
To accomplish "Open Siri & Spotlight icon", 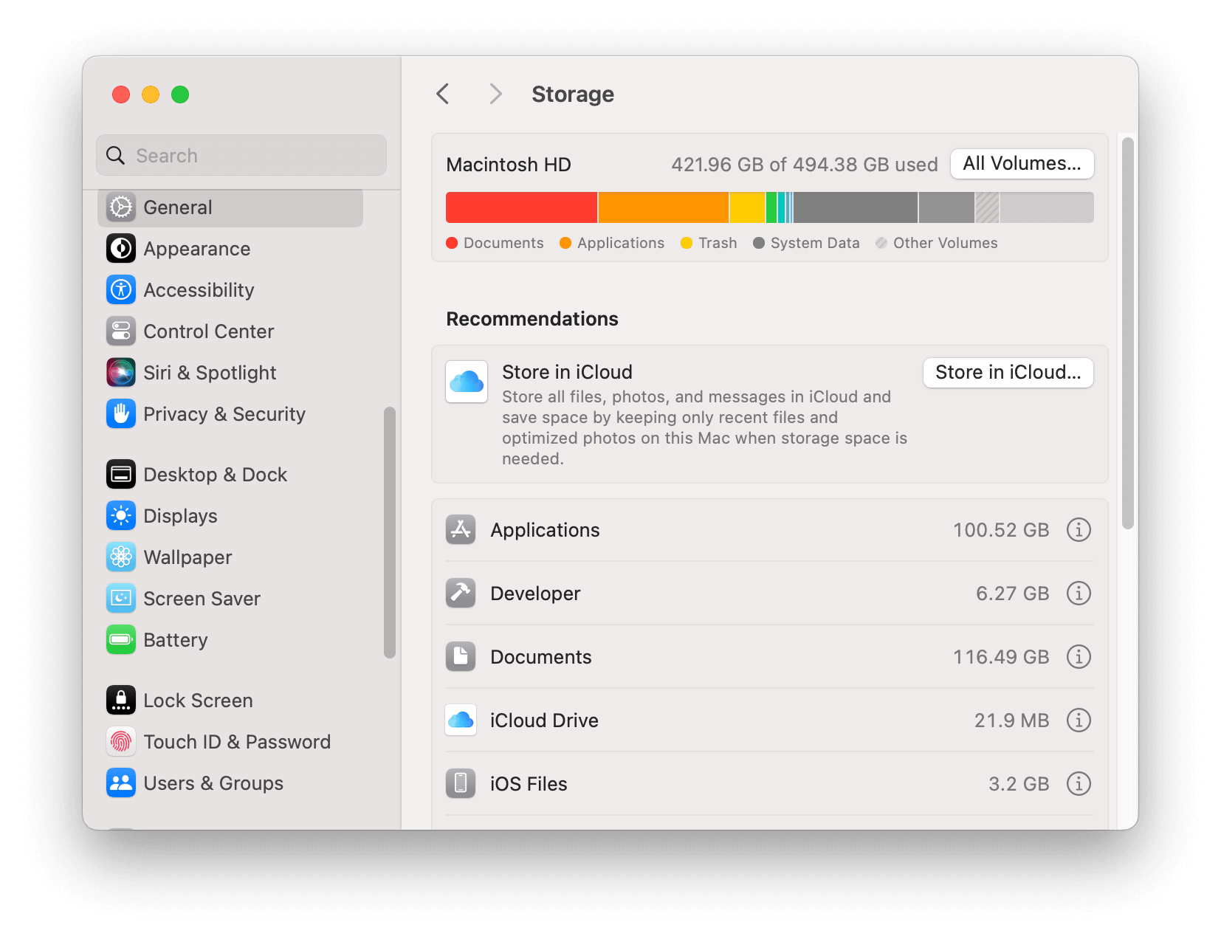I will [121, 373].
